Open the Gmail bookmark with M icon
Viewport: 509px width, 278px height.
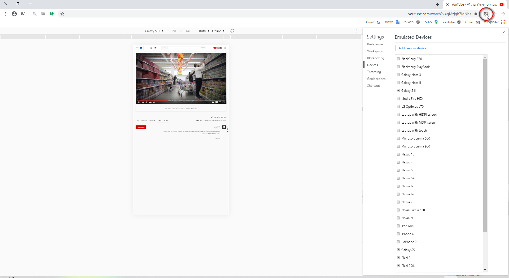point(472,22)
